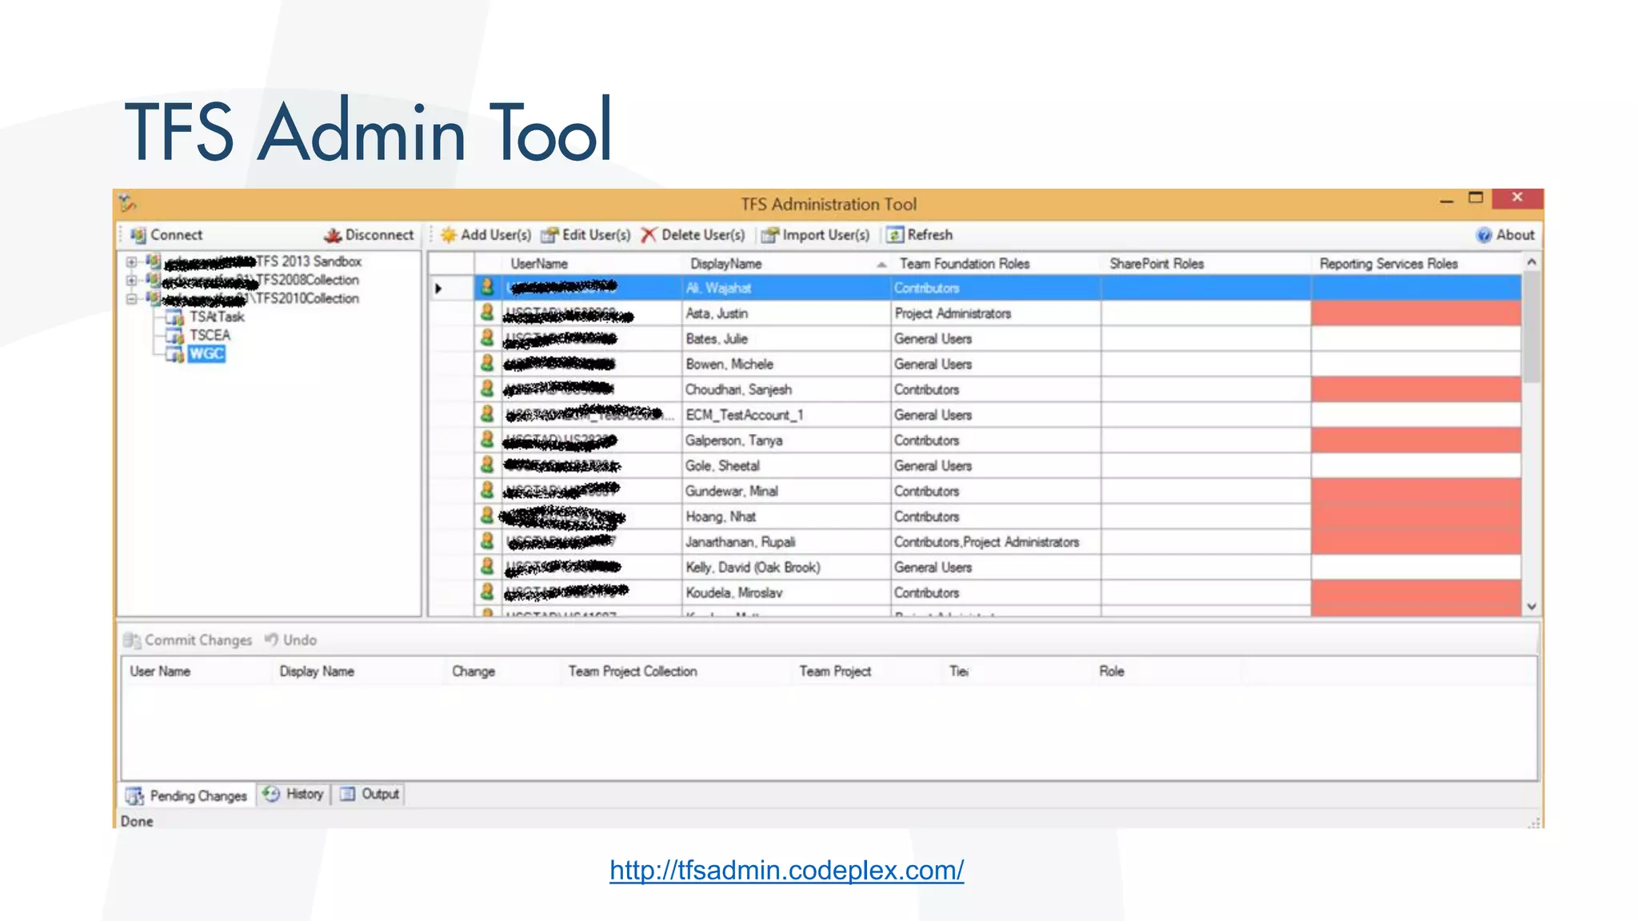This screenshot has height=921, width=1638.
Task: Expand the TFS2008Collection tree node
Action: pos(131,280)
